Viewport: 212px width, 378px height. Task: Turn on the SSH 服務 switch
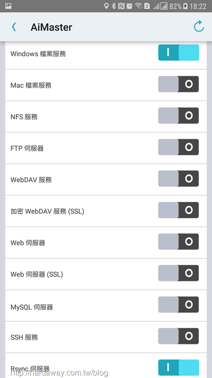[178, 336]
